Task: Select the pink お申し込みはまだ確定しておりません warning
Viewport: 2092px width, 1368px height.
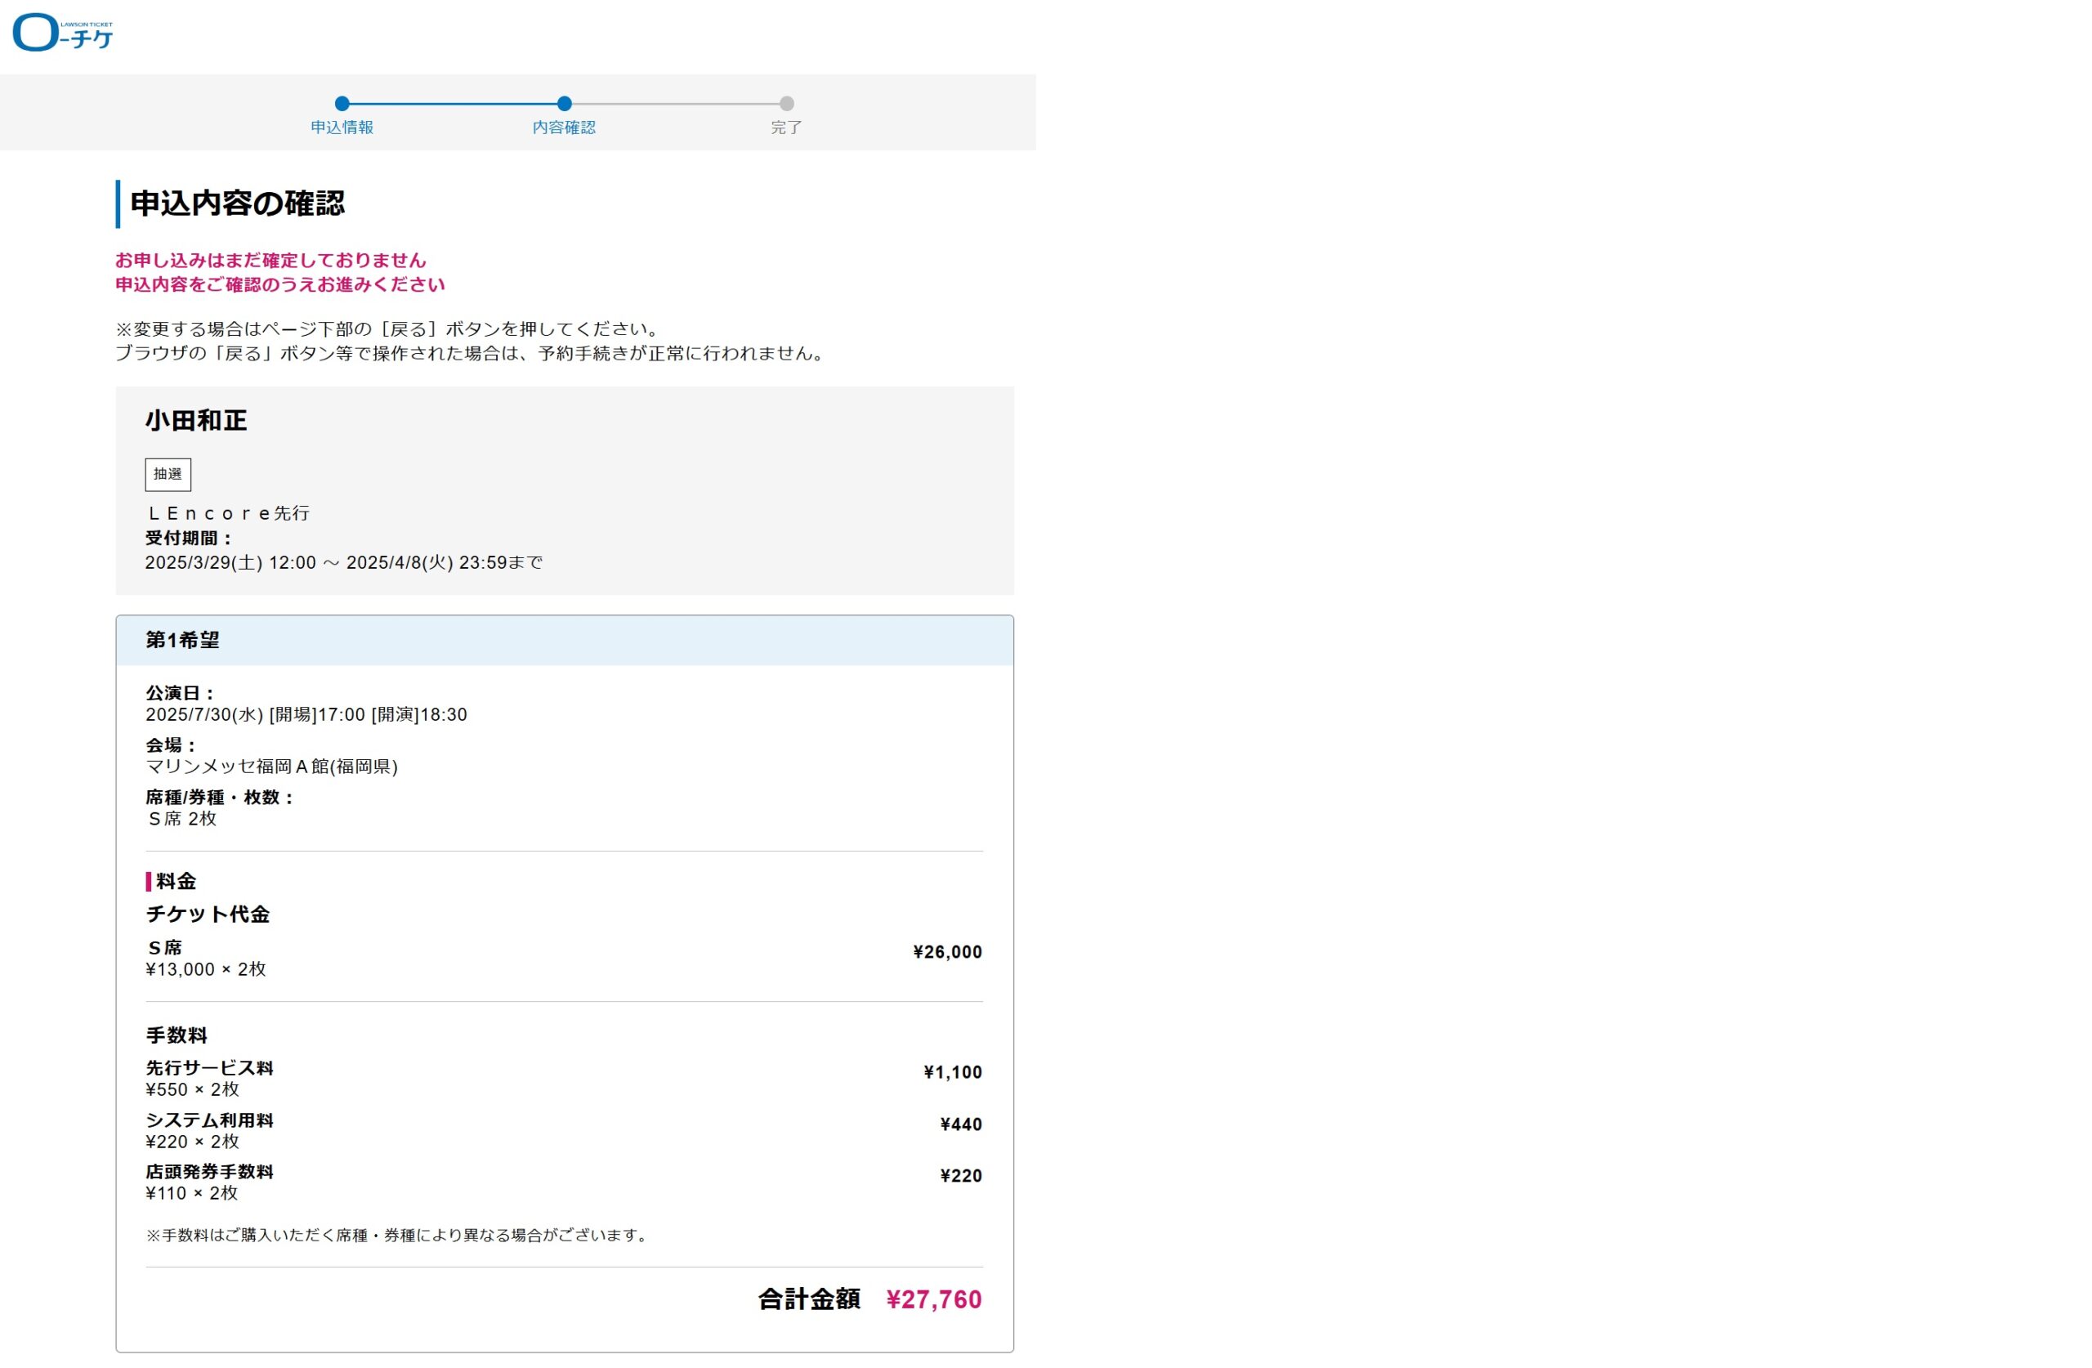Action: (270, 260)
